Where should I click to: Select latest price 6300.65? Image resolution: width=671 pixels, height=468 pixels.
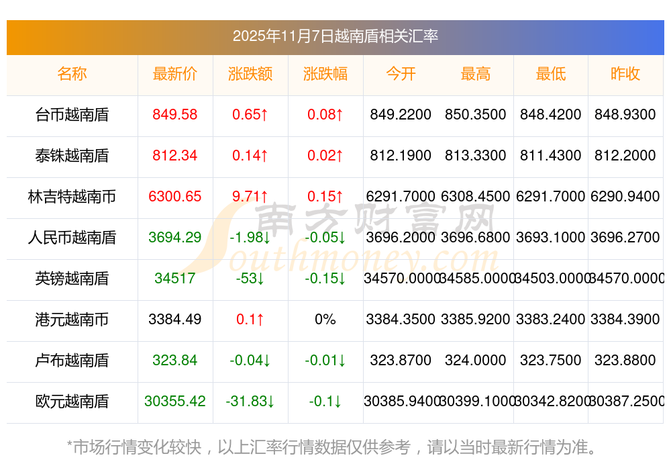tap(175, 197)
